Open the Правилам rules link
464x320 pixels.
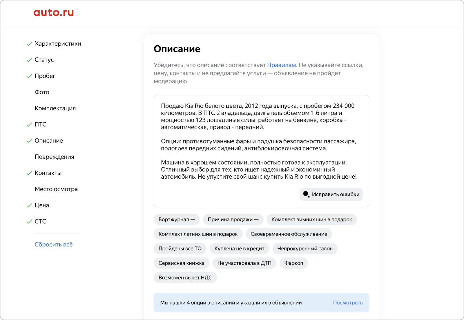click(281, 65)
